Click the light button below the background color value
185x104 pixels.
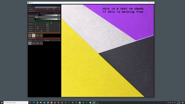point(36,17)
